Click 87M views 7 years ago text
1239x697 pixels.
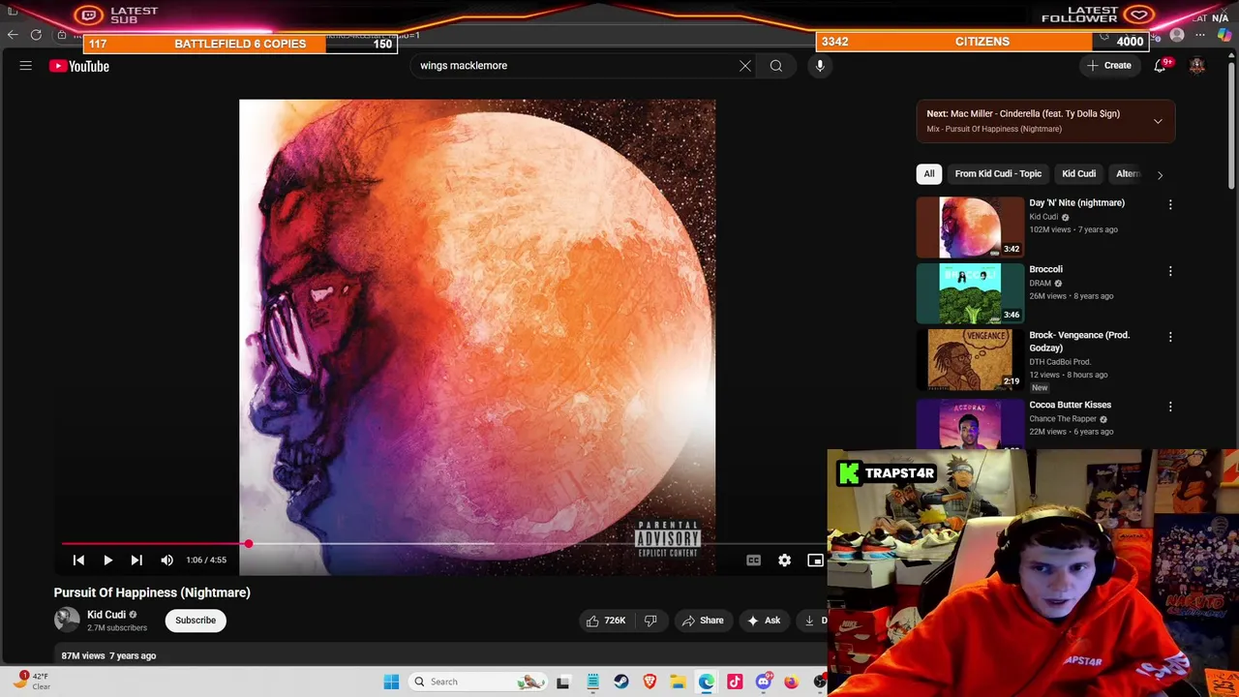pos(108,655)
